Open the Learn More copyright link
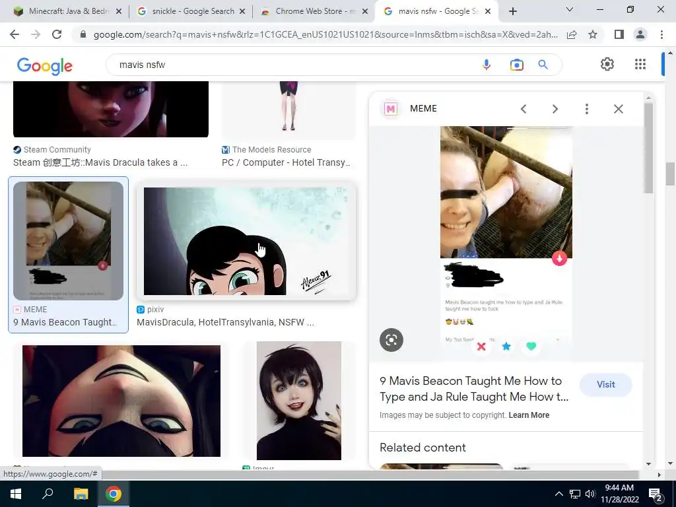Viewport: 676px width, 507px height. tap(529, 415)
